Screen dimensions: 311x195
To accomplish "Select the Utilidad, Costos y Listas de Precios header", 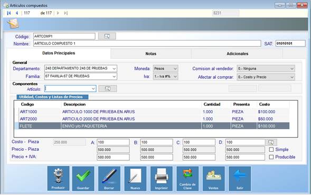I will pyautogui.click(x=53, y=97).
